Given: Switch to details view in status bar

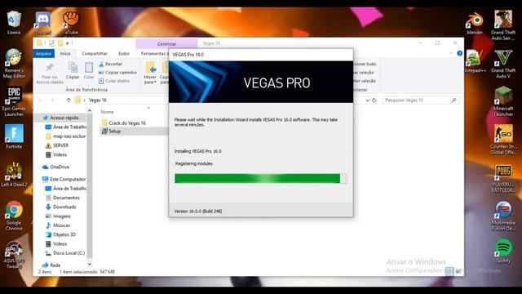Looking at the screenshot, I should [x=449, y=271].
